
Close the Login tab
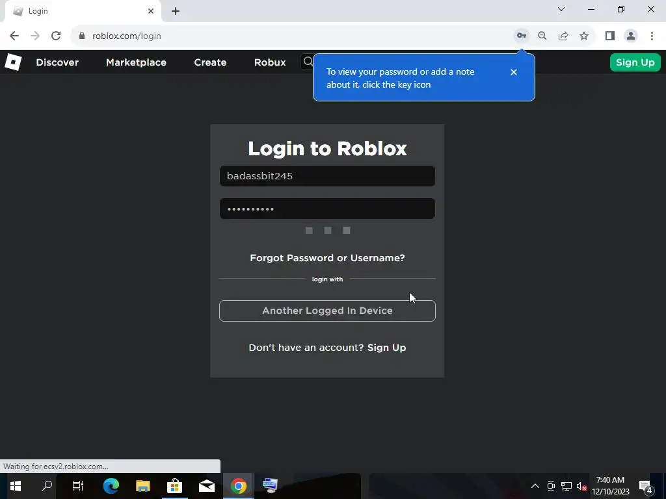[151, 11]
